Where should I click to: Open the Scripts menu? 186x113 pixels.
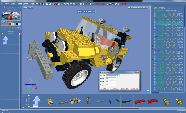tap(26, 4)
